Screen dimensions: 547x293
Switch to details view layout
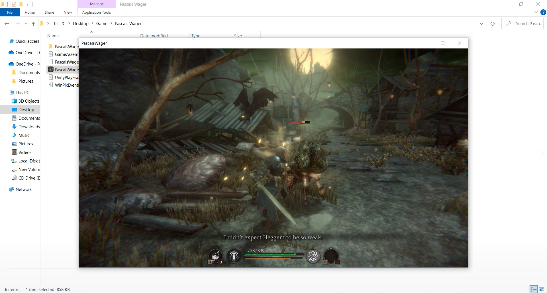[534, 289]
